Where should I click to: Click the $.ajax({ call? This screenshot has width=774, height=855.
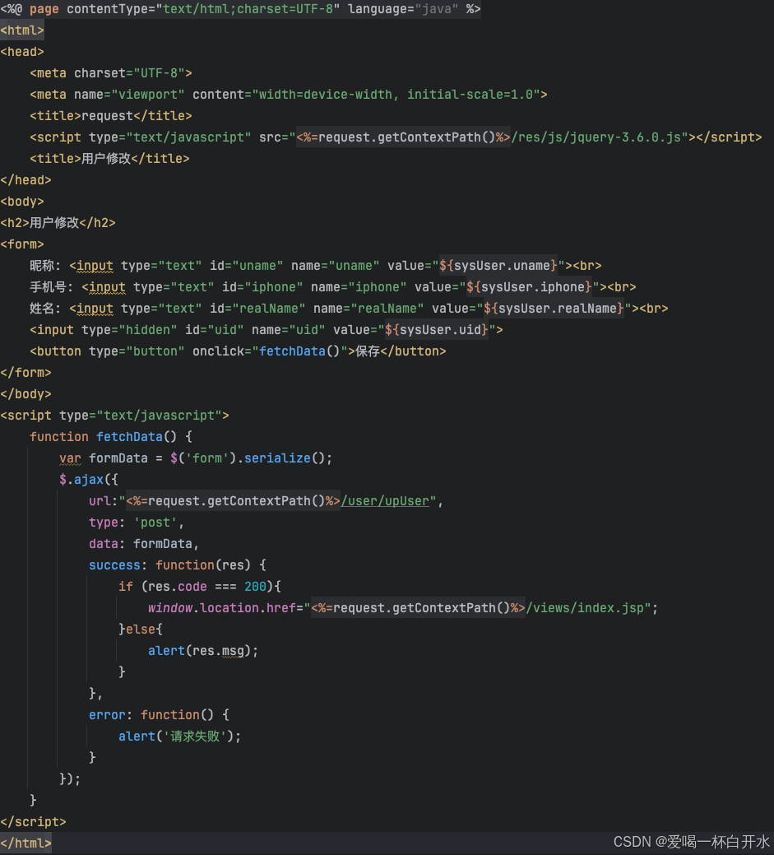(x=89, y=479)
